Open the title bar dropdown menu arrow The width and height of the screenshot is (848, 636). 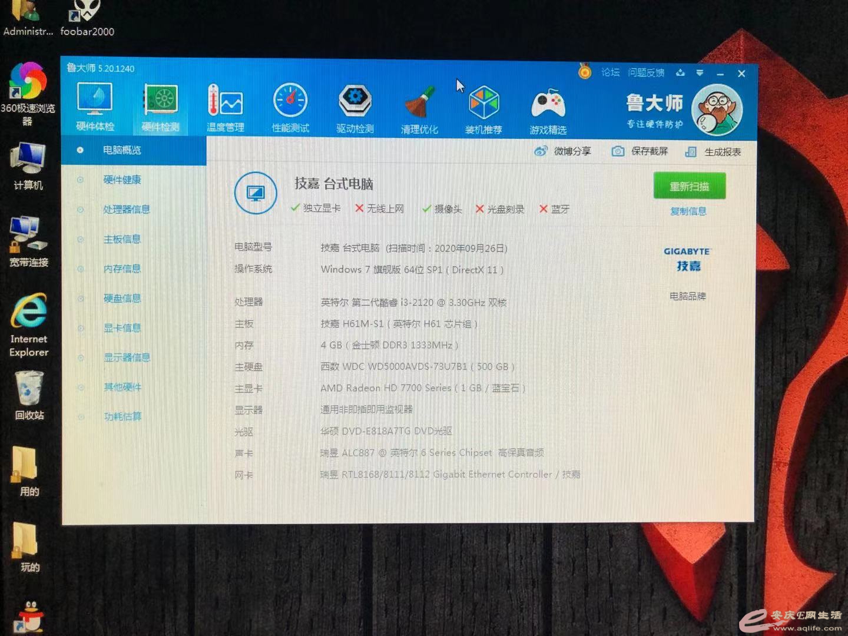pos(700,73)
